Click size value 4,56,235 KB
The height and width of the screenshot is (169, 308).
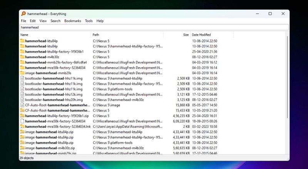181,116
